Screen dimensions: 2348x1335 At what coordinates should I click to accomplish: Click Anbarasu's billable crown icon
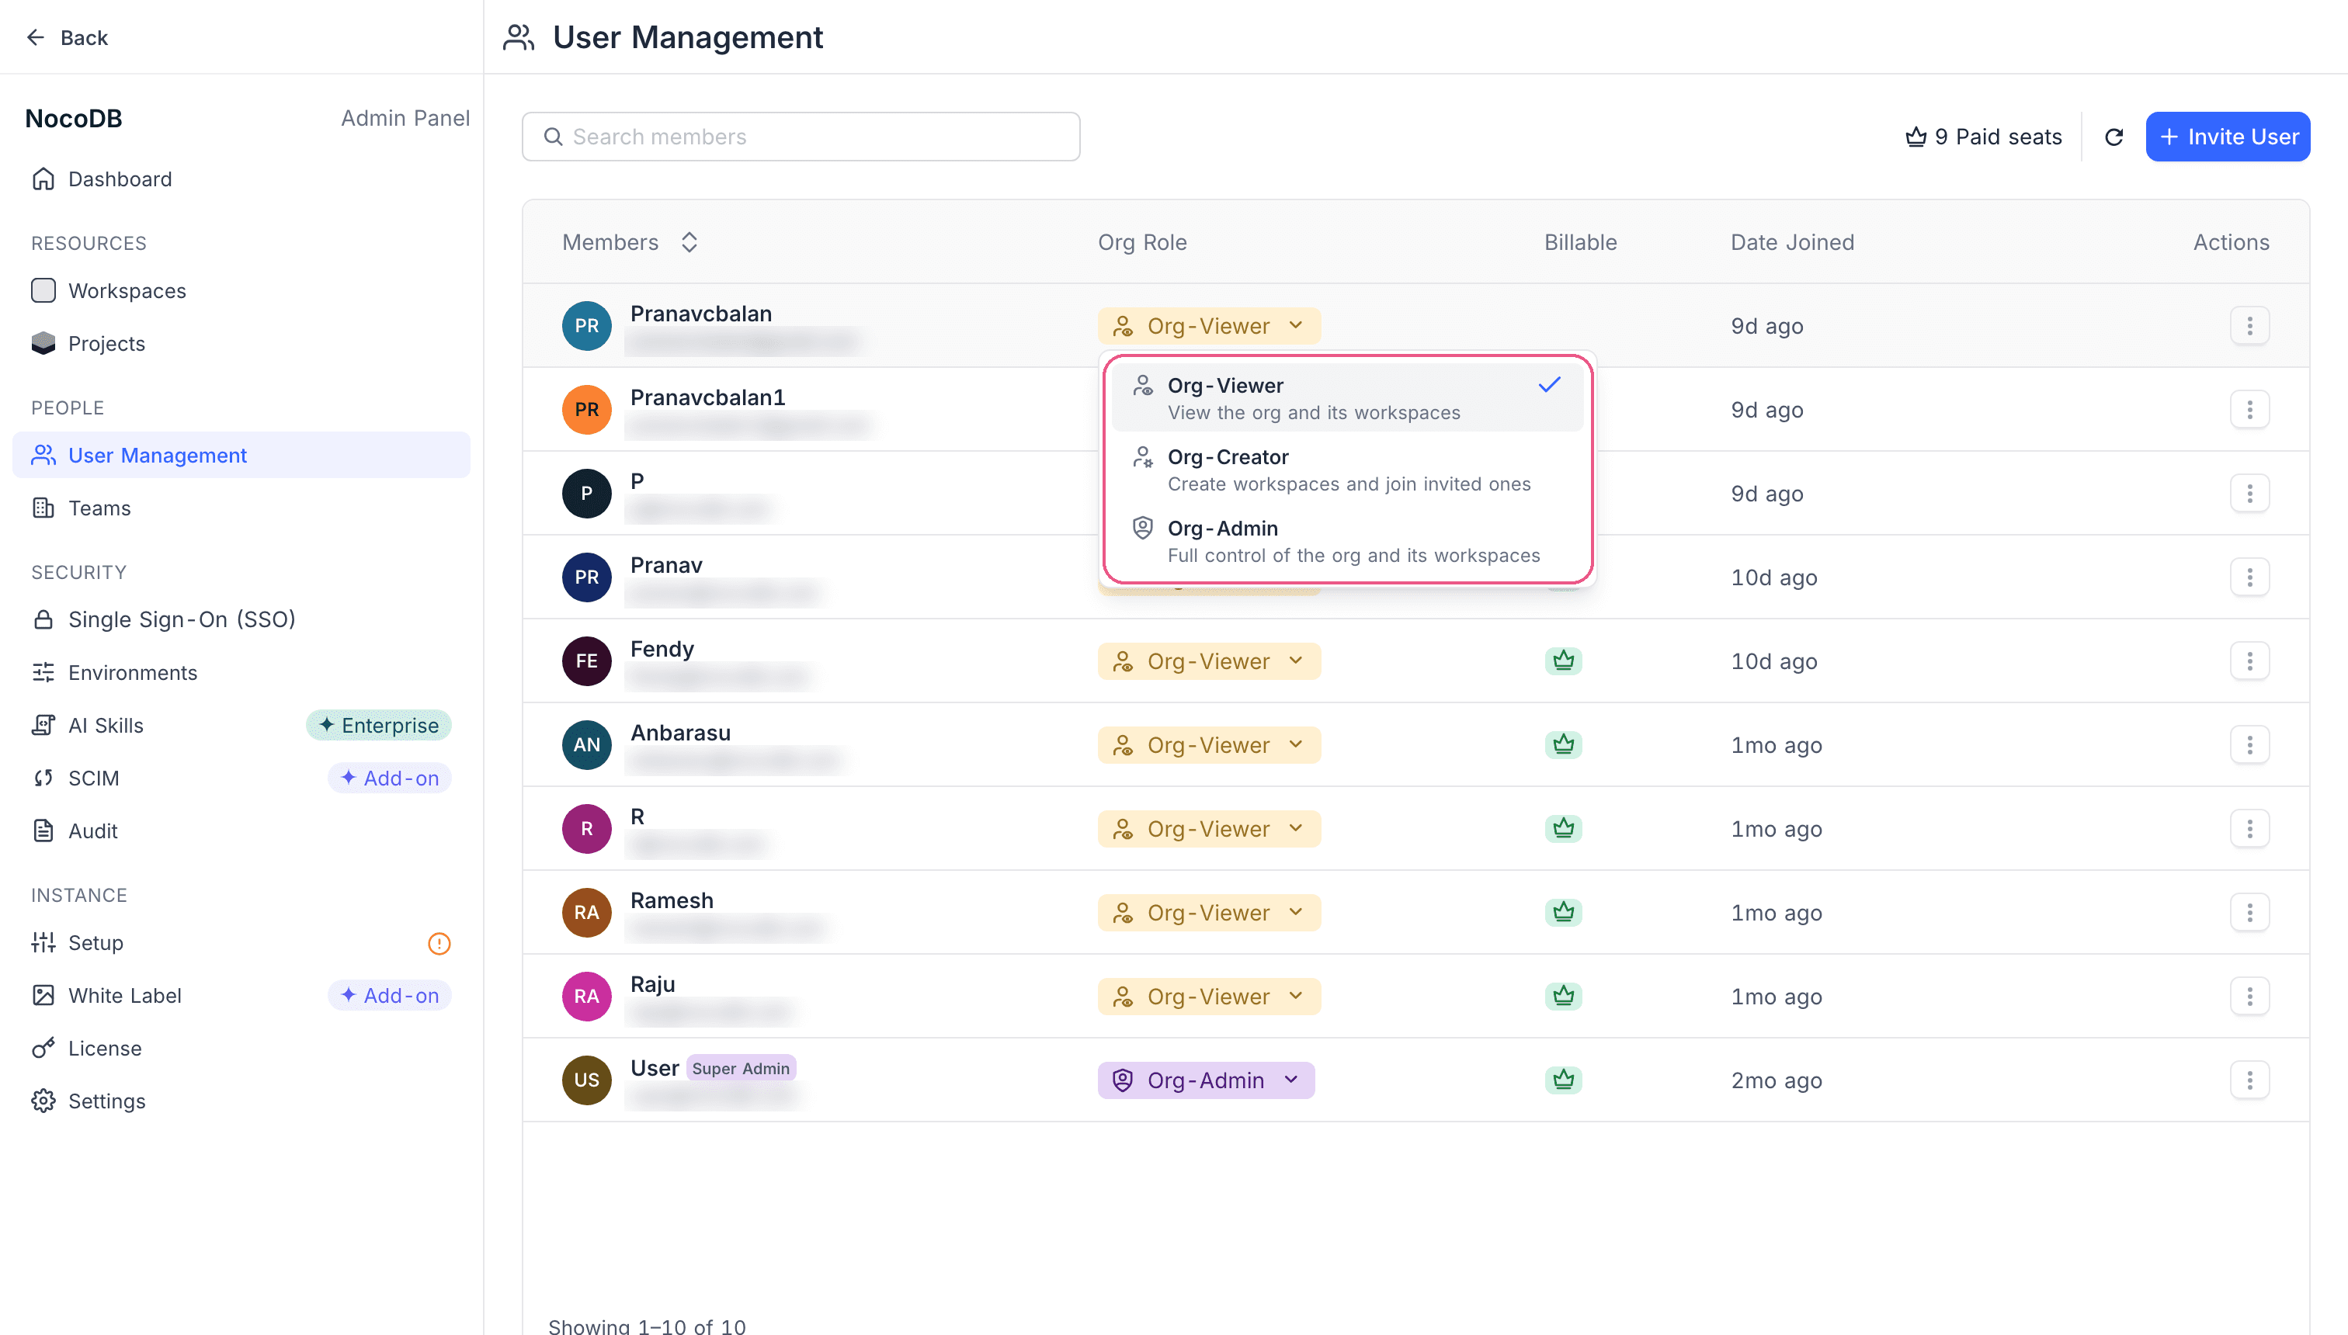(1564, 744)
